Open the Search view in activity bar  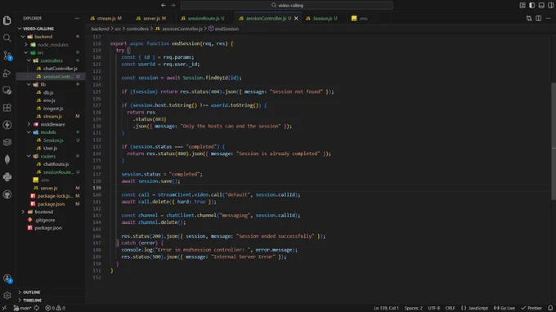[x=7, y=38]
